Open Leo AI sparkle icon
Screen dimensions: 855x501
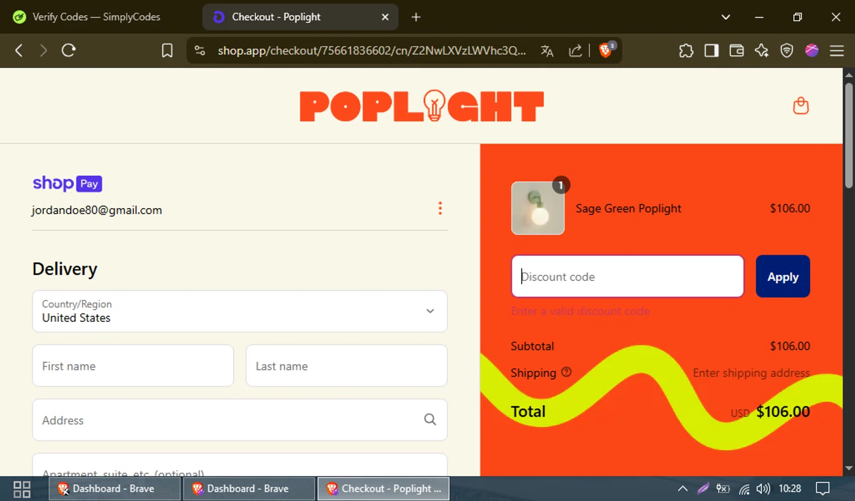click(x=762, y=51)
